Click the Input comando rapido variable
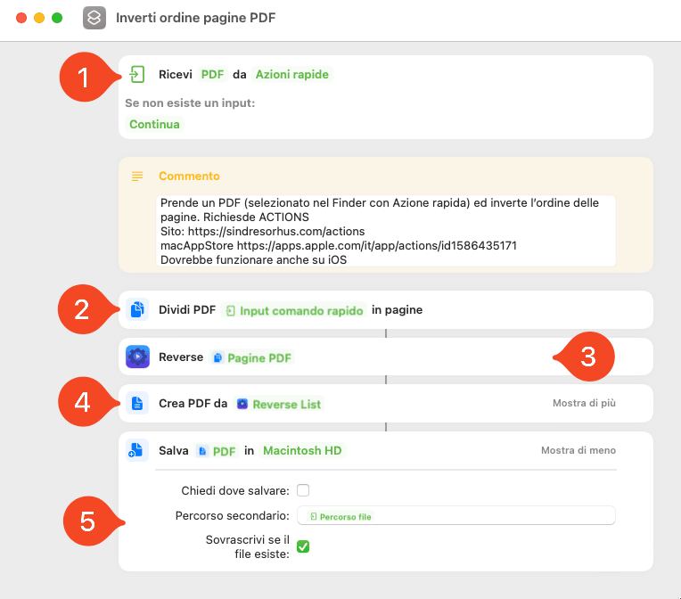 294,310
